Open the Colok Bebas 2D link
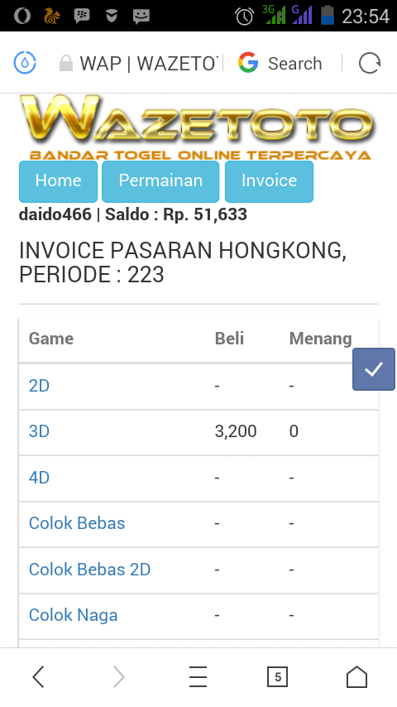 point(89,569)
